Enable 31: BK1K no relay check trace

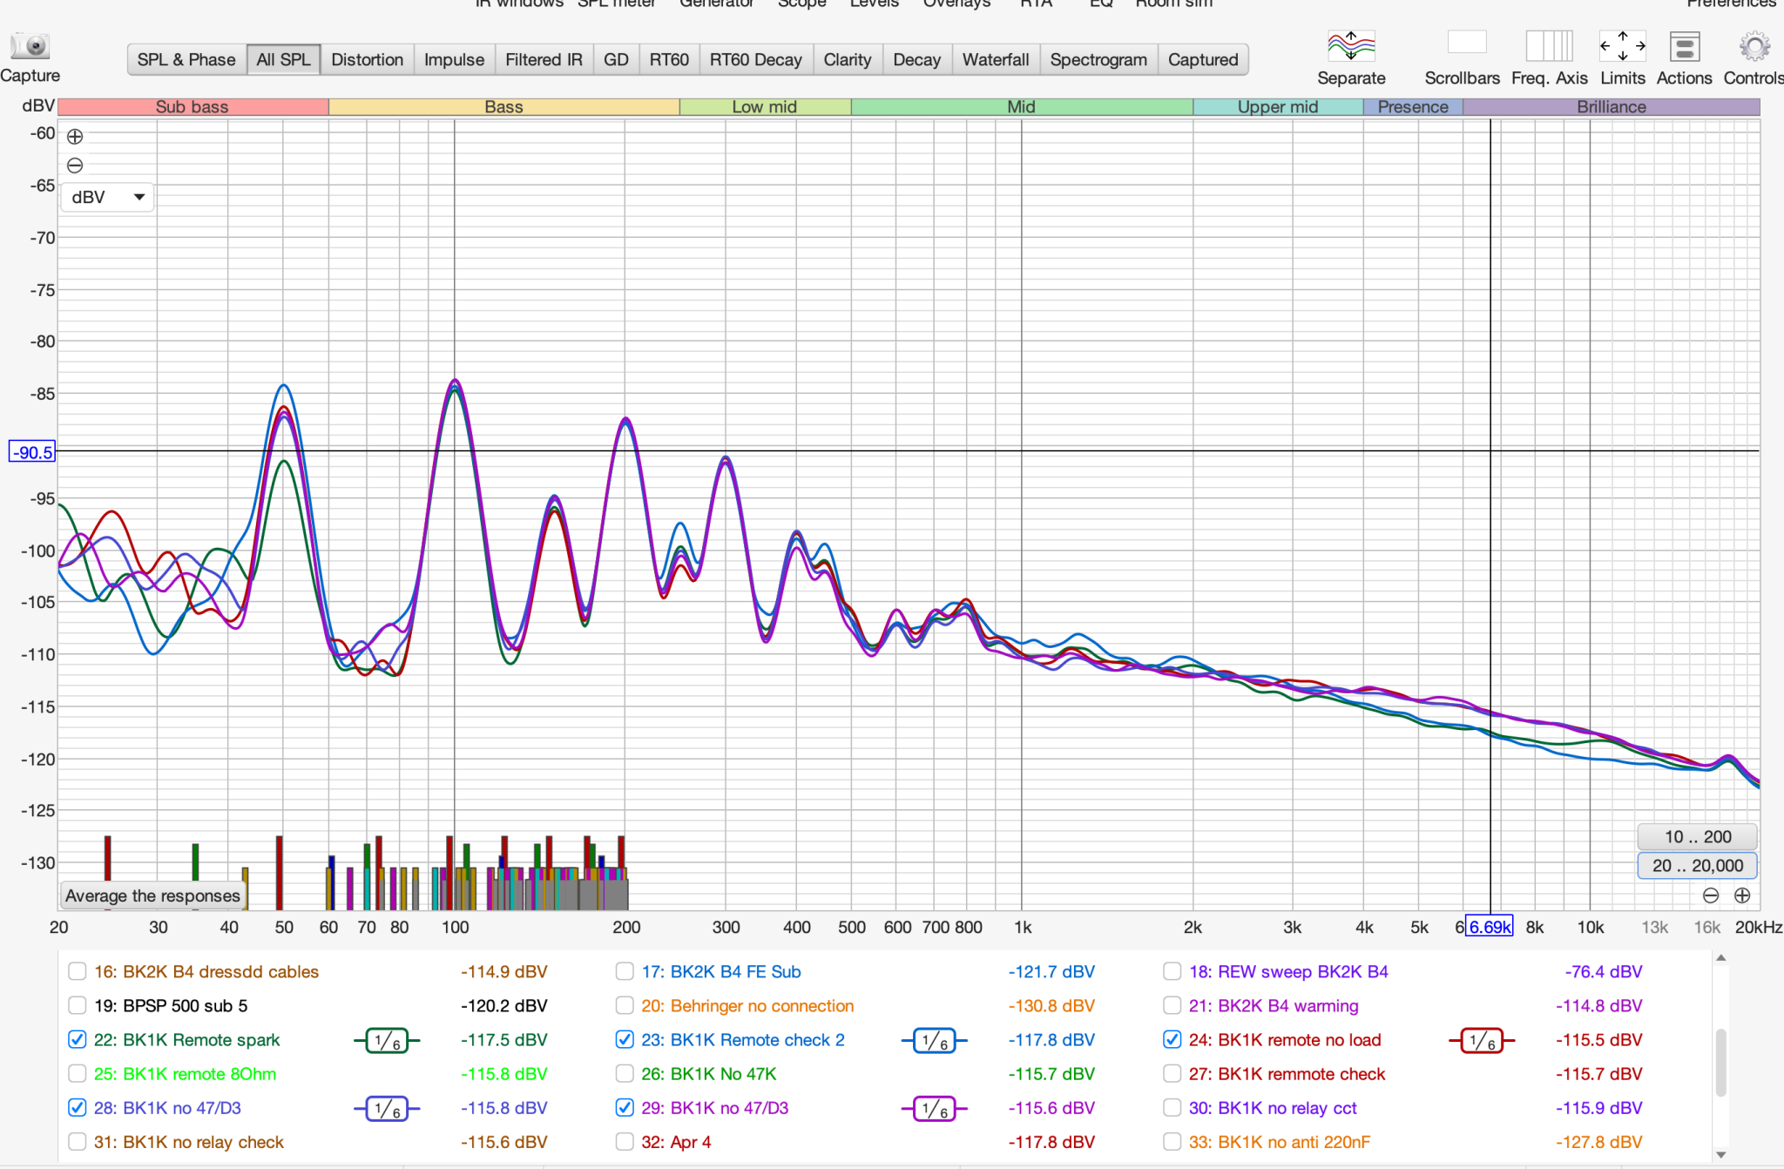click(78, 1141)
